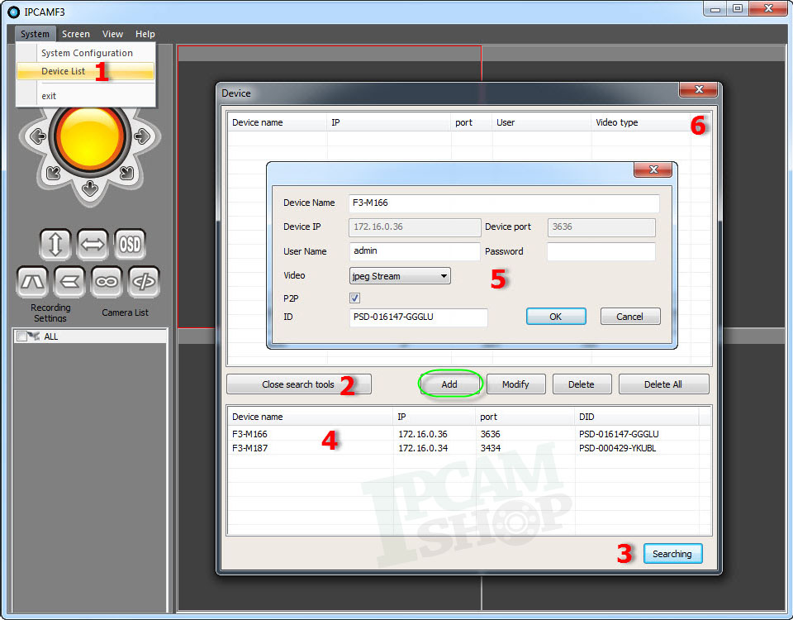Click the Device port field
Viewport: 793px width, 620px height.
pyautogui.click(x=601, y=227)
